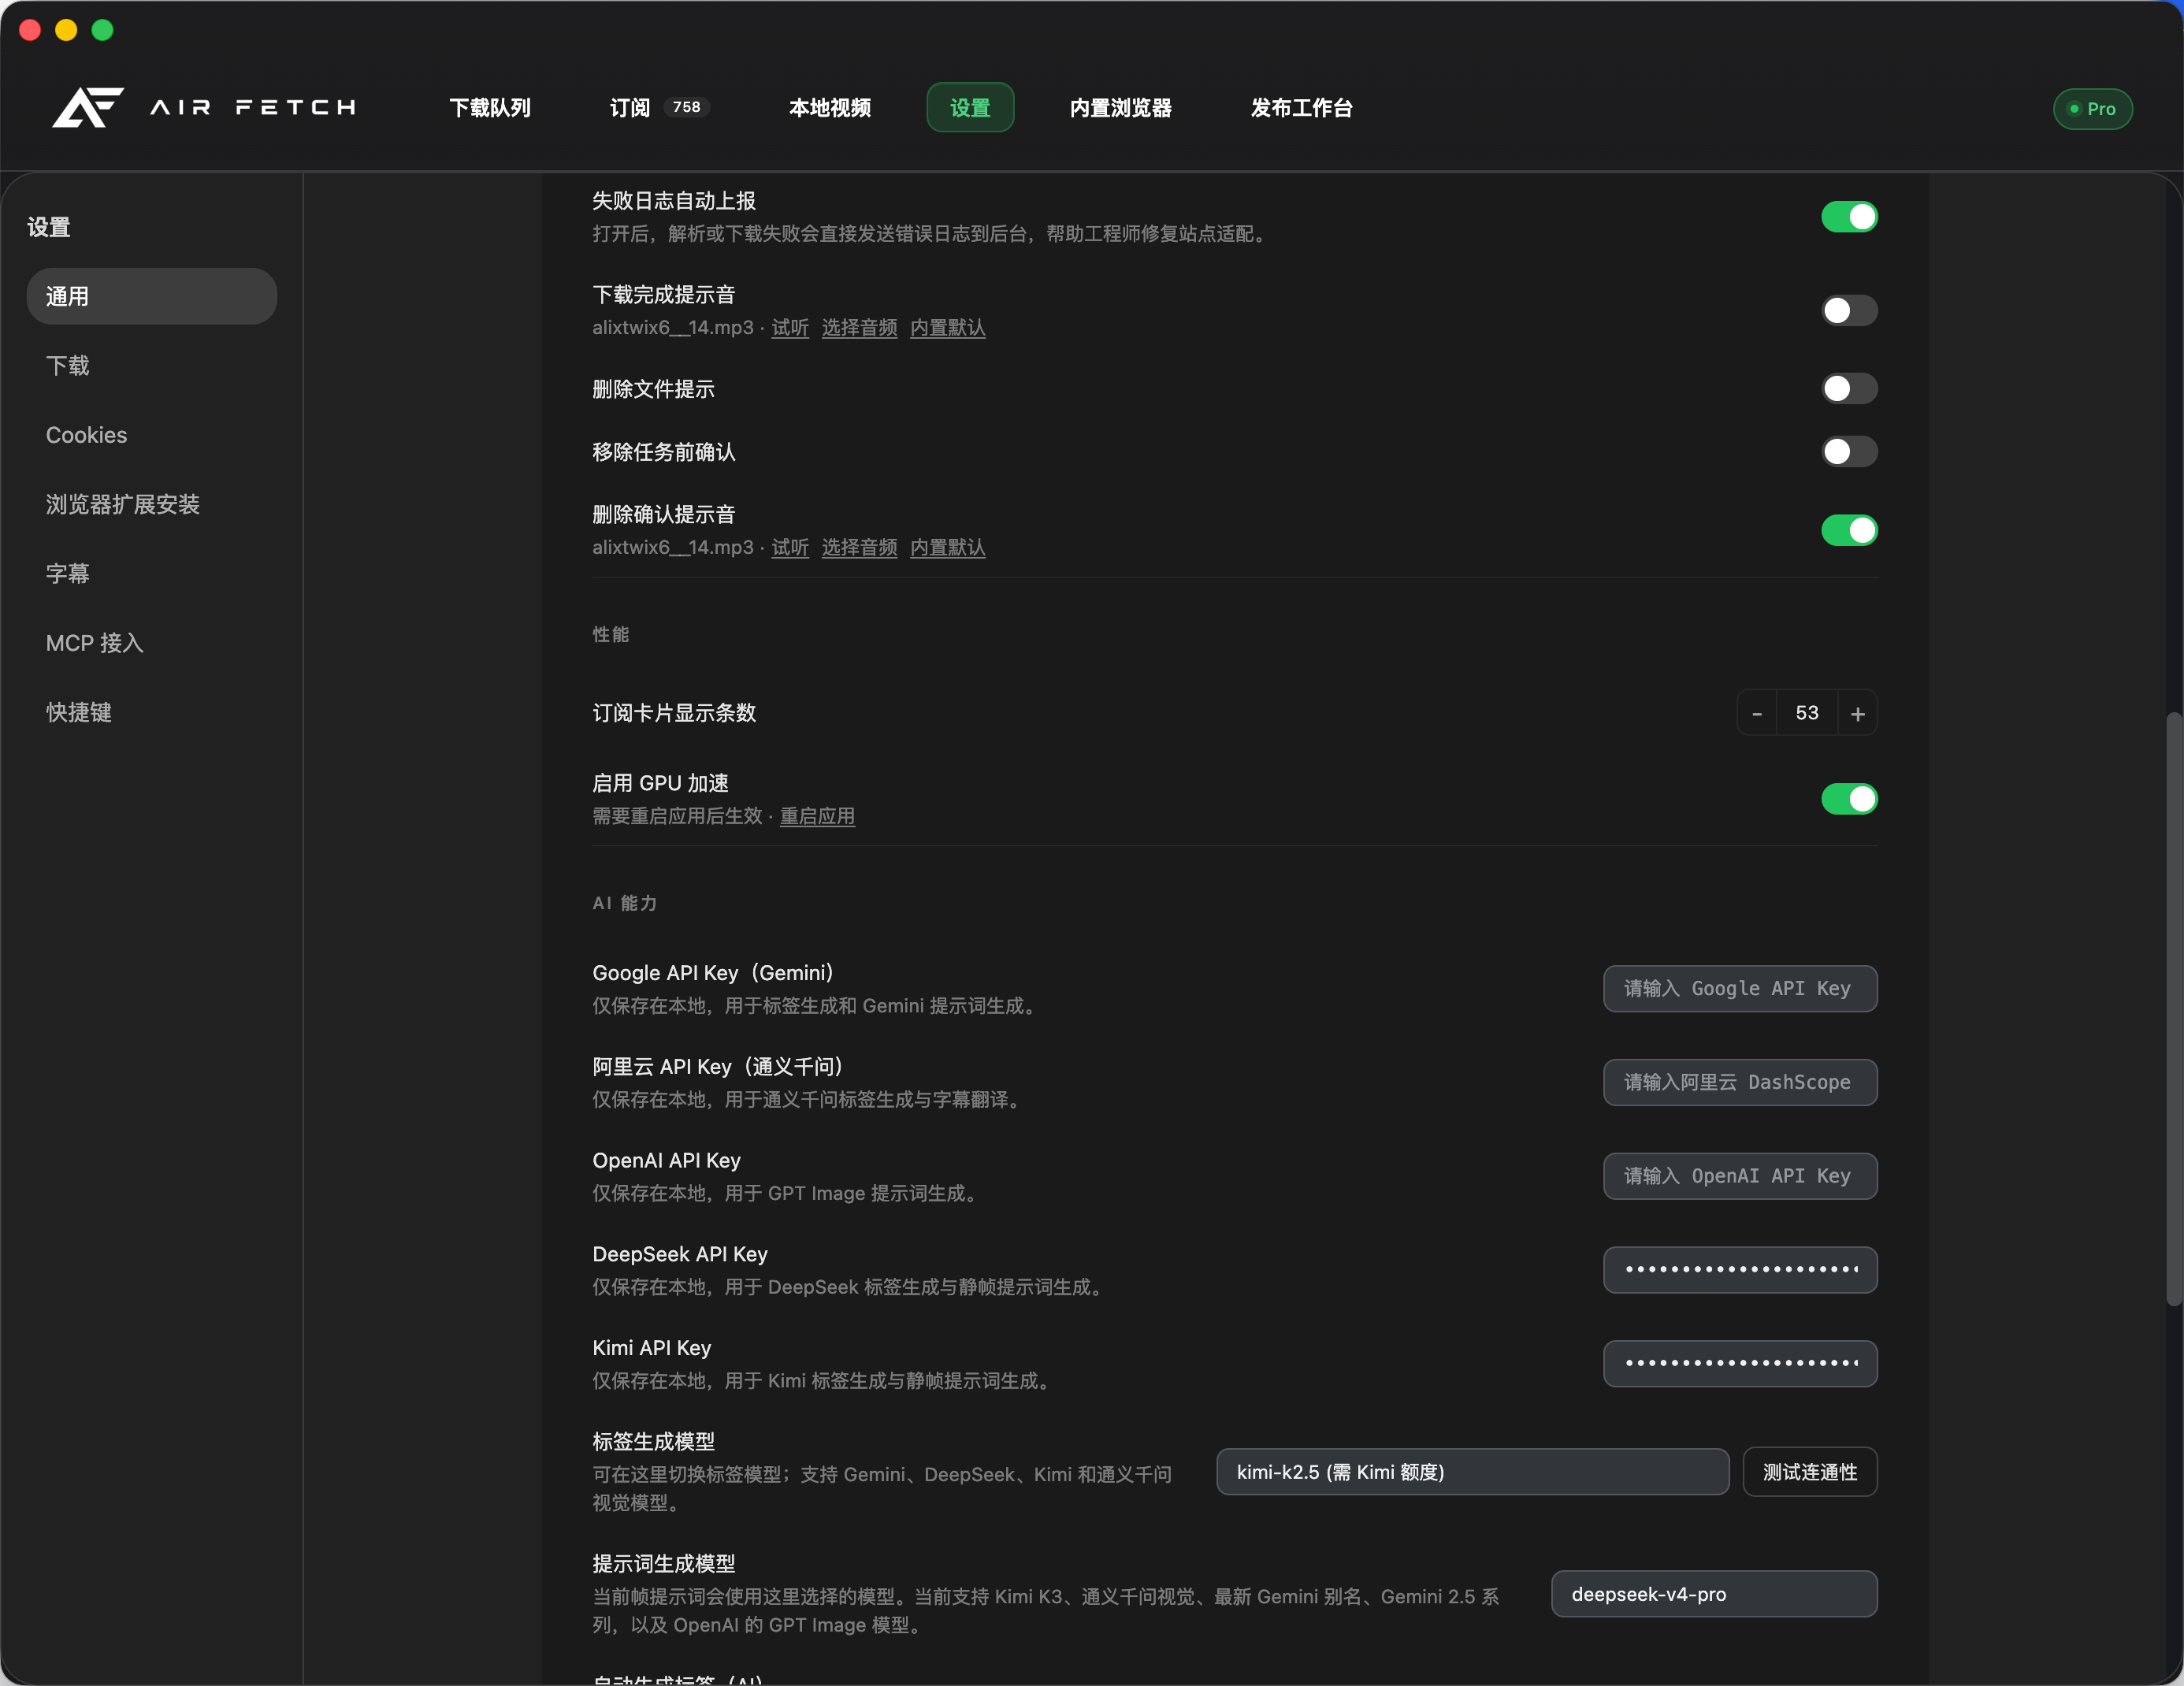Click the DeepSeek API Key password field
This screenshot has height=1686, width=2184.
[x=1740, y=1270]
